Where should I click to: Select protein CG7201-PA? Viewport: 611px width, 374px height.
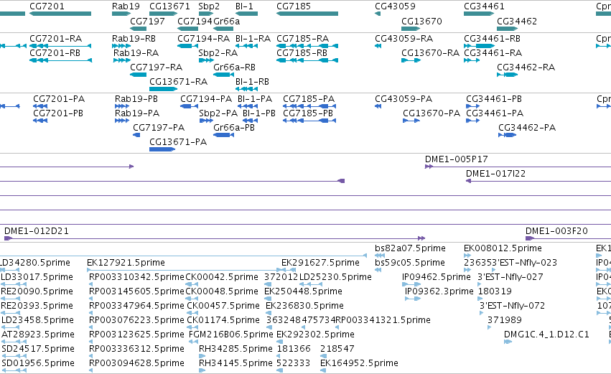click(40, 106)
